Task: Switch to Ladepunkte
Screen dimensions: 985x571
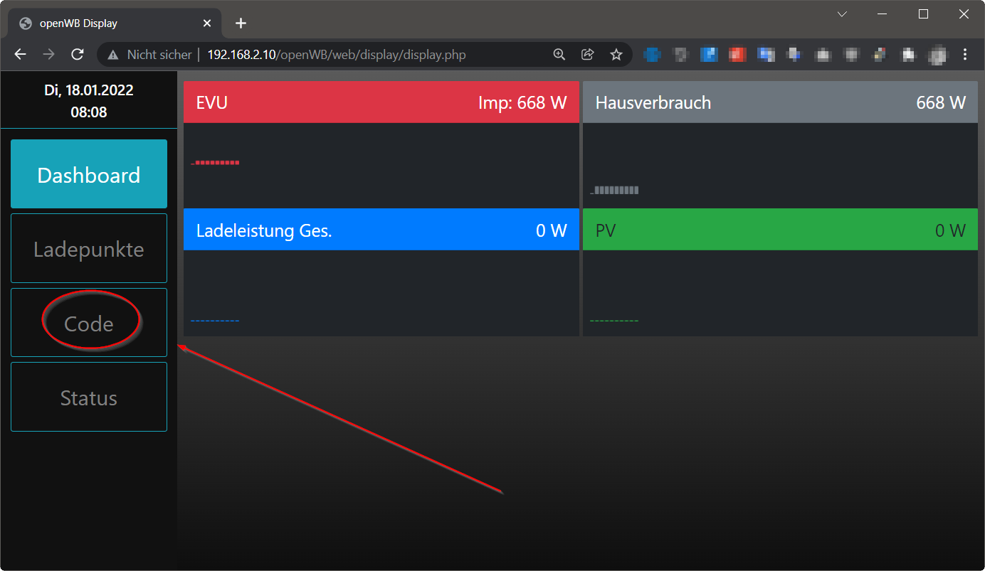Action: (x=89, y=249)
